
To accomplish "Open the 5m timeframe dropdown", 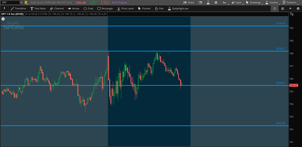I will click(224, 3).
